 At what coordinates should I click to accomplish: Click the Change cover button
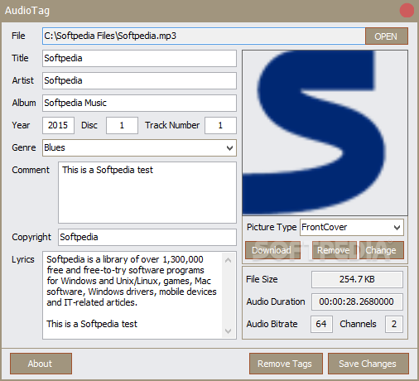click(x=382, y=250)
